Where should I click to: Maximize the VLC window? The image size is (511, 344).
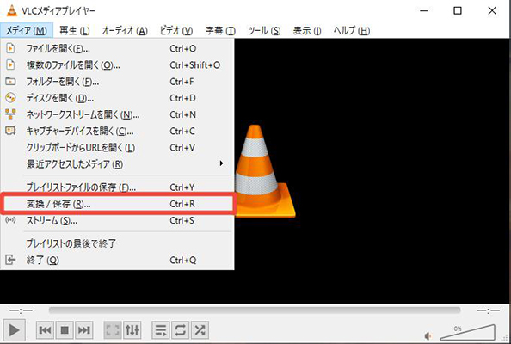(x=458, y=10)
